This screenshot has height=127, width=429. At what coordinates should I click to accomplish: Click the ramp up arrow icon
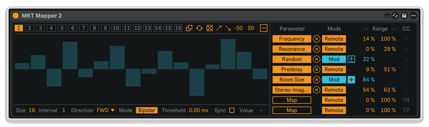pos(219,28)
